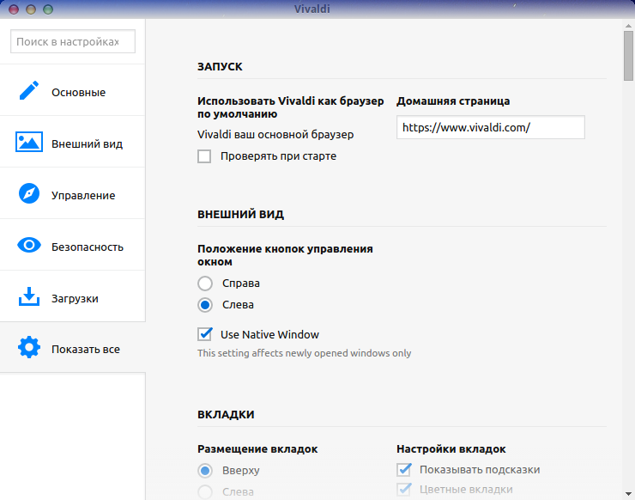This screenshot has width=635, height=500.
Task: Click the Положение кнопок управления окном heading
Action: pyautogui.click(x=285, y=255)
